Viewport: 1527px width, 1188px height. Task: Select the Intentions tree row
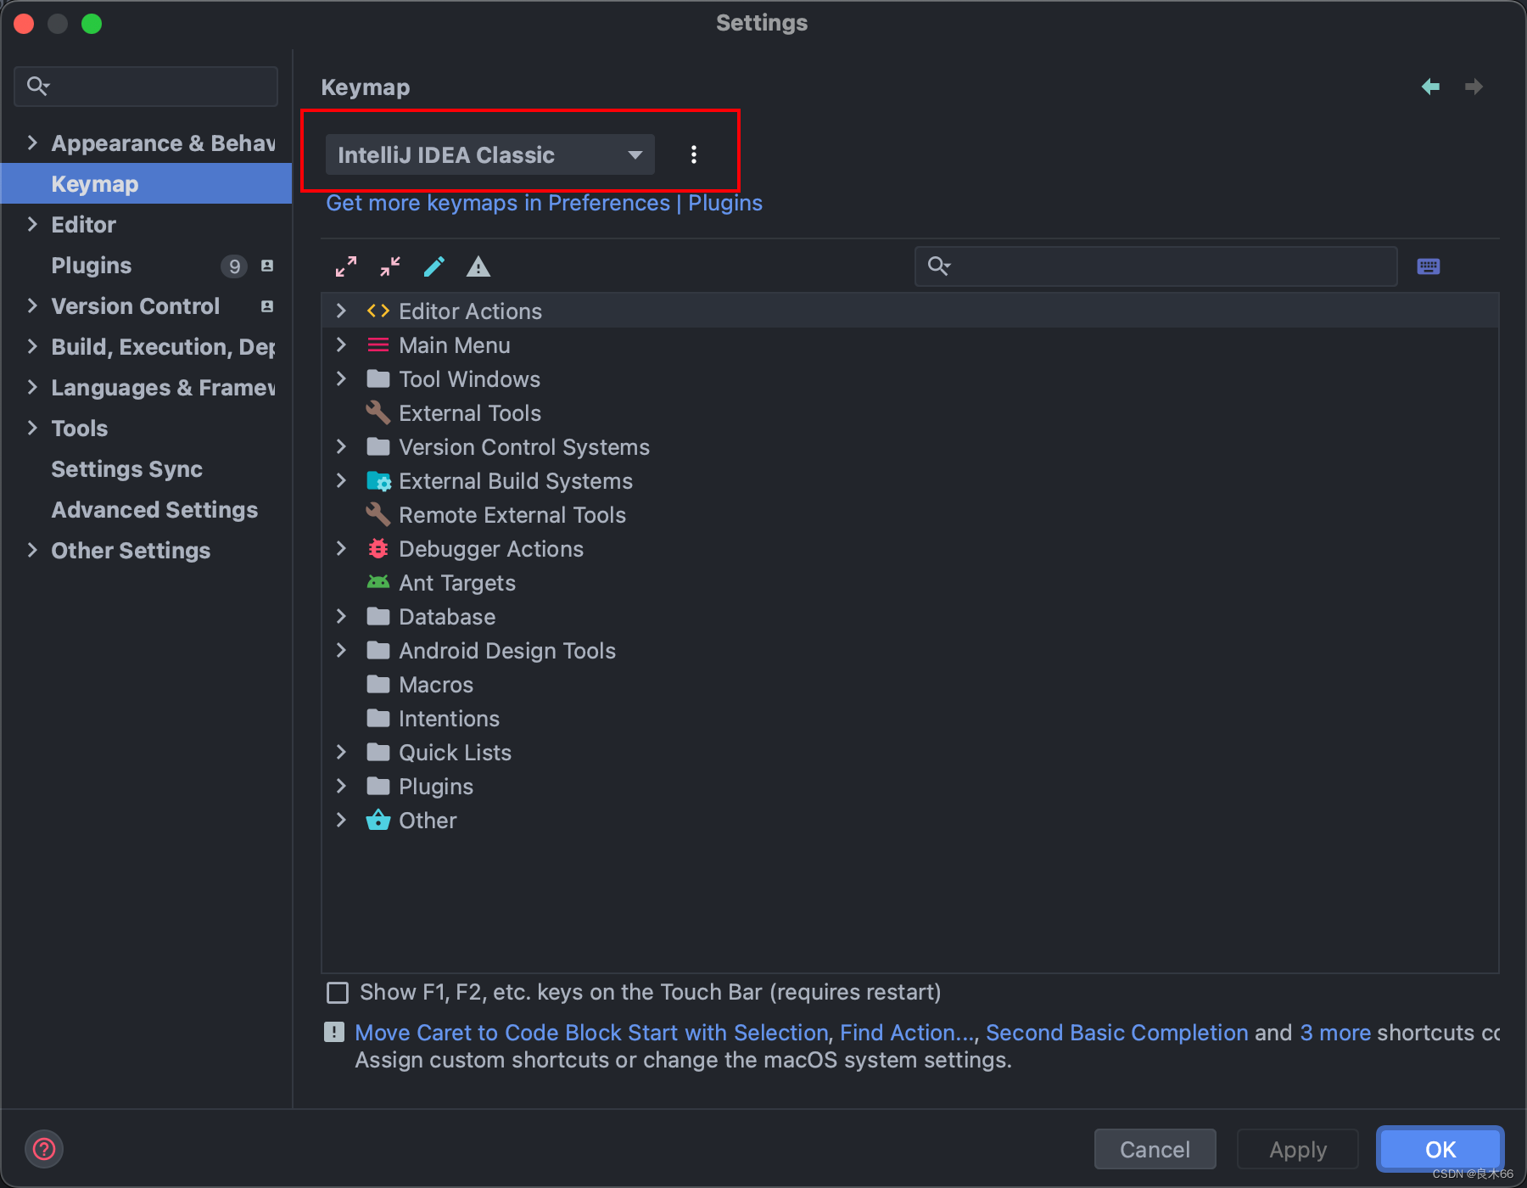910,719
